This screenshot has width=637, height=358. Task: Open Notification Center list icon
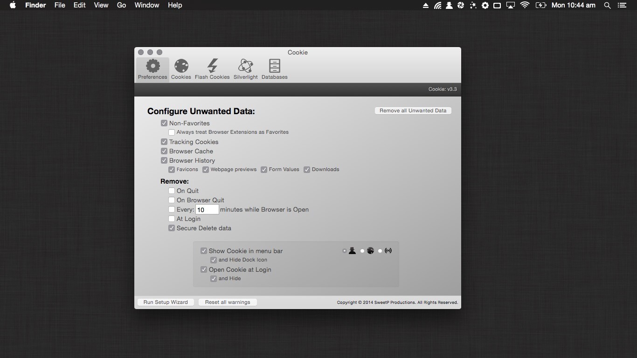tap(622, 5)
